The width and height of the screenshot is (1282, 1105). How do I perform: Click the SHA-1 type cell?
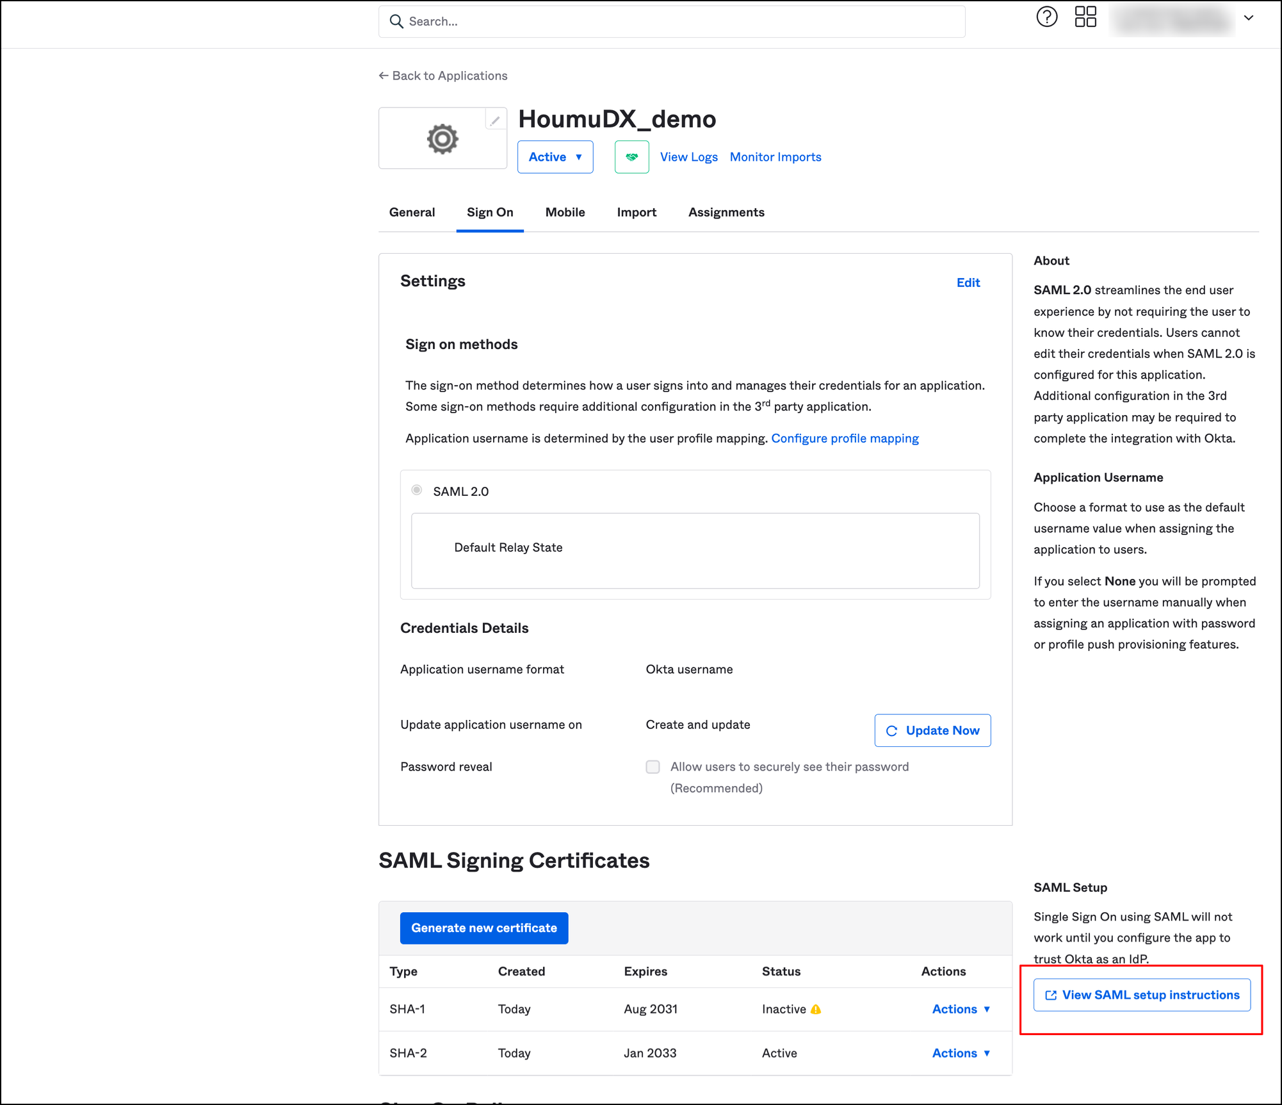point(407,1010)
